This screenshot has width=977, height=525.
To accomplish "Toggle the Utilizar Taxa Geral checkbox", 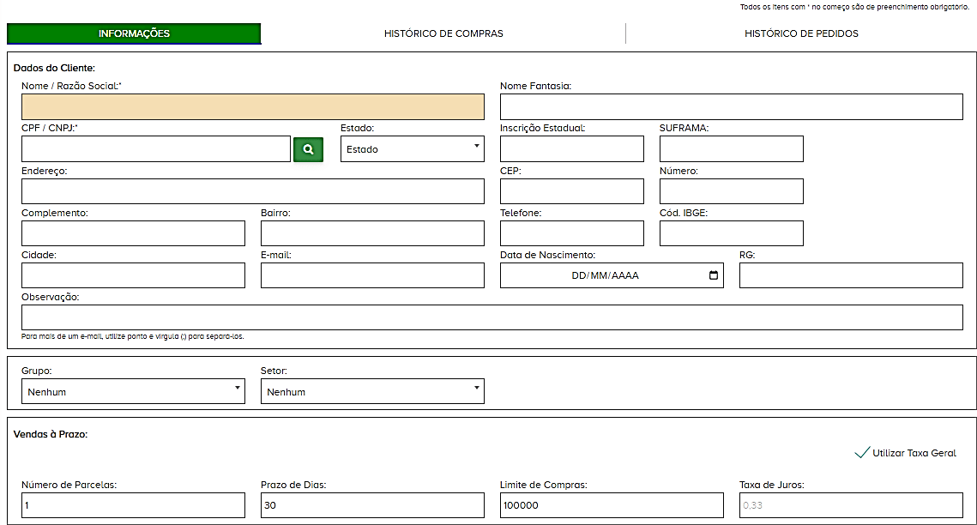I will 863,453.
